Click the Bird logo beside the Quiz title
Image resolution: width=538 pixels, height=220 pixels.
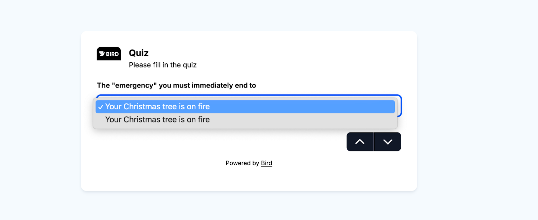pos(109,54)
